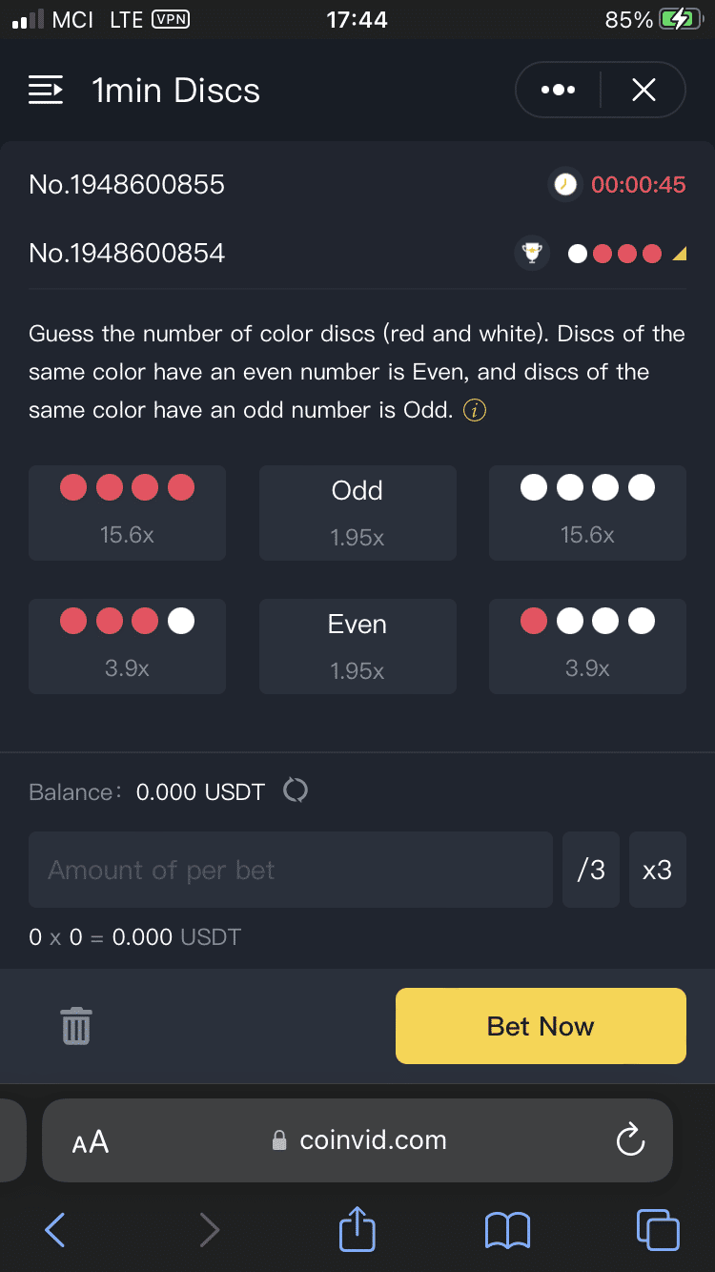Reload page with Safari refresh icon

(630, 1140)
